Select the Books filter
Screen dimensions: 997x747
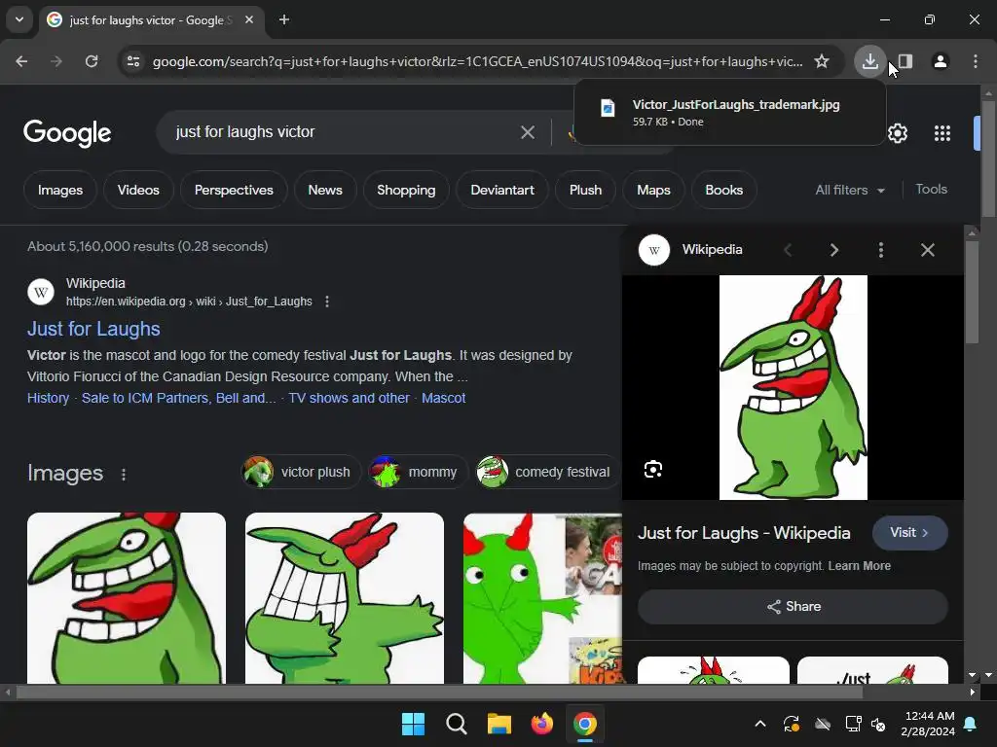(x=723, y=190)
